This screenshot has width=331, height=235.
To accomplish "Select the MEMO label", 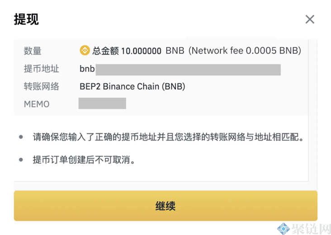I will 37,104.
